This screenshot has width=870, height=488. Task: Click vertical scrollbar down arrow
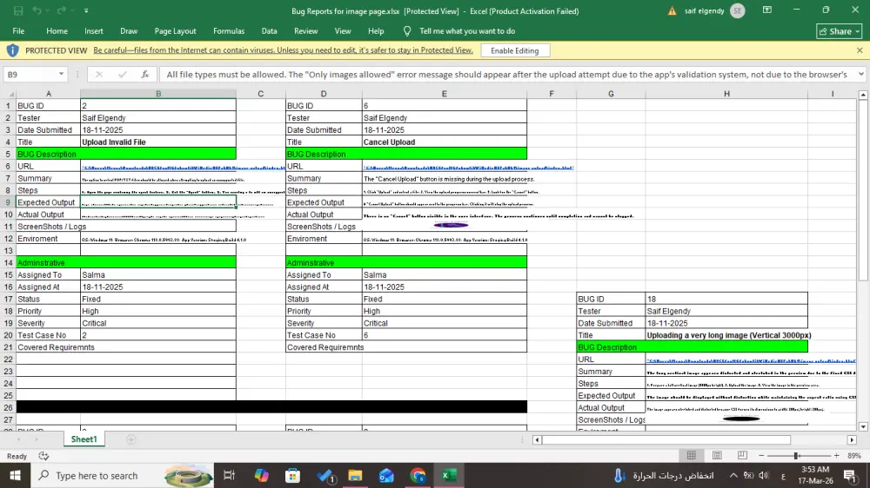click(863, 426)
